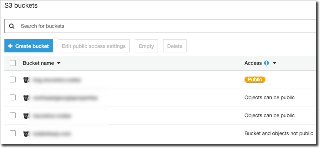
Task: Click Edit public access settings
Action: click(94, 46)
